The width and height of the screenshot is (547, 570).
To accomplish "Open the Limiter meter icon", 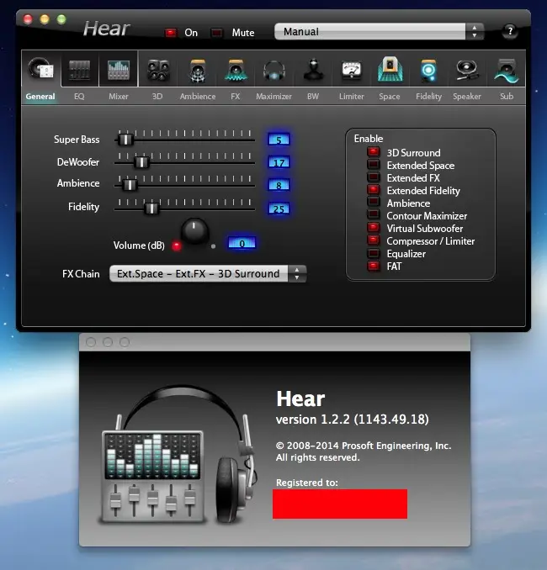I will tap(351, 70).
